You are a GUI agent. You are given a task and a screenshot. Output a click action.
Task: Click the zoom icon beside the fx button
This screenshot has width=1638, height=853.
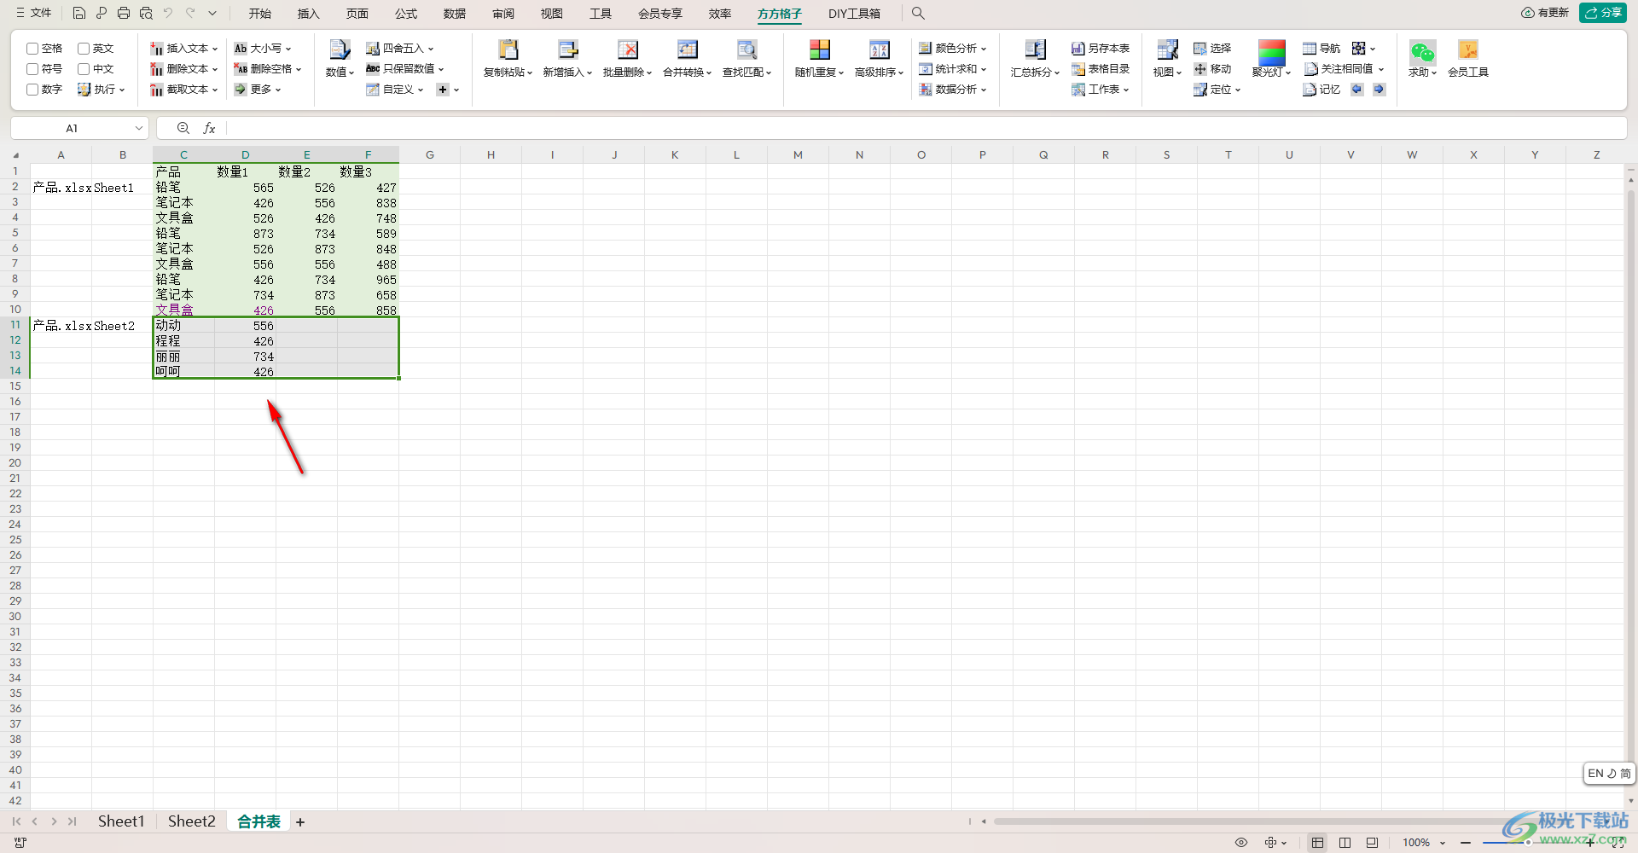[183, 128]
